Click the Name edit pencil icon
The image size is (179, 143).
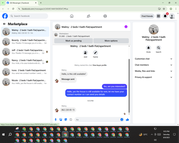click(x=96, y=53)
